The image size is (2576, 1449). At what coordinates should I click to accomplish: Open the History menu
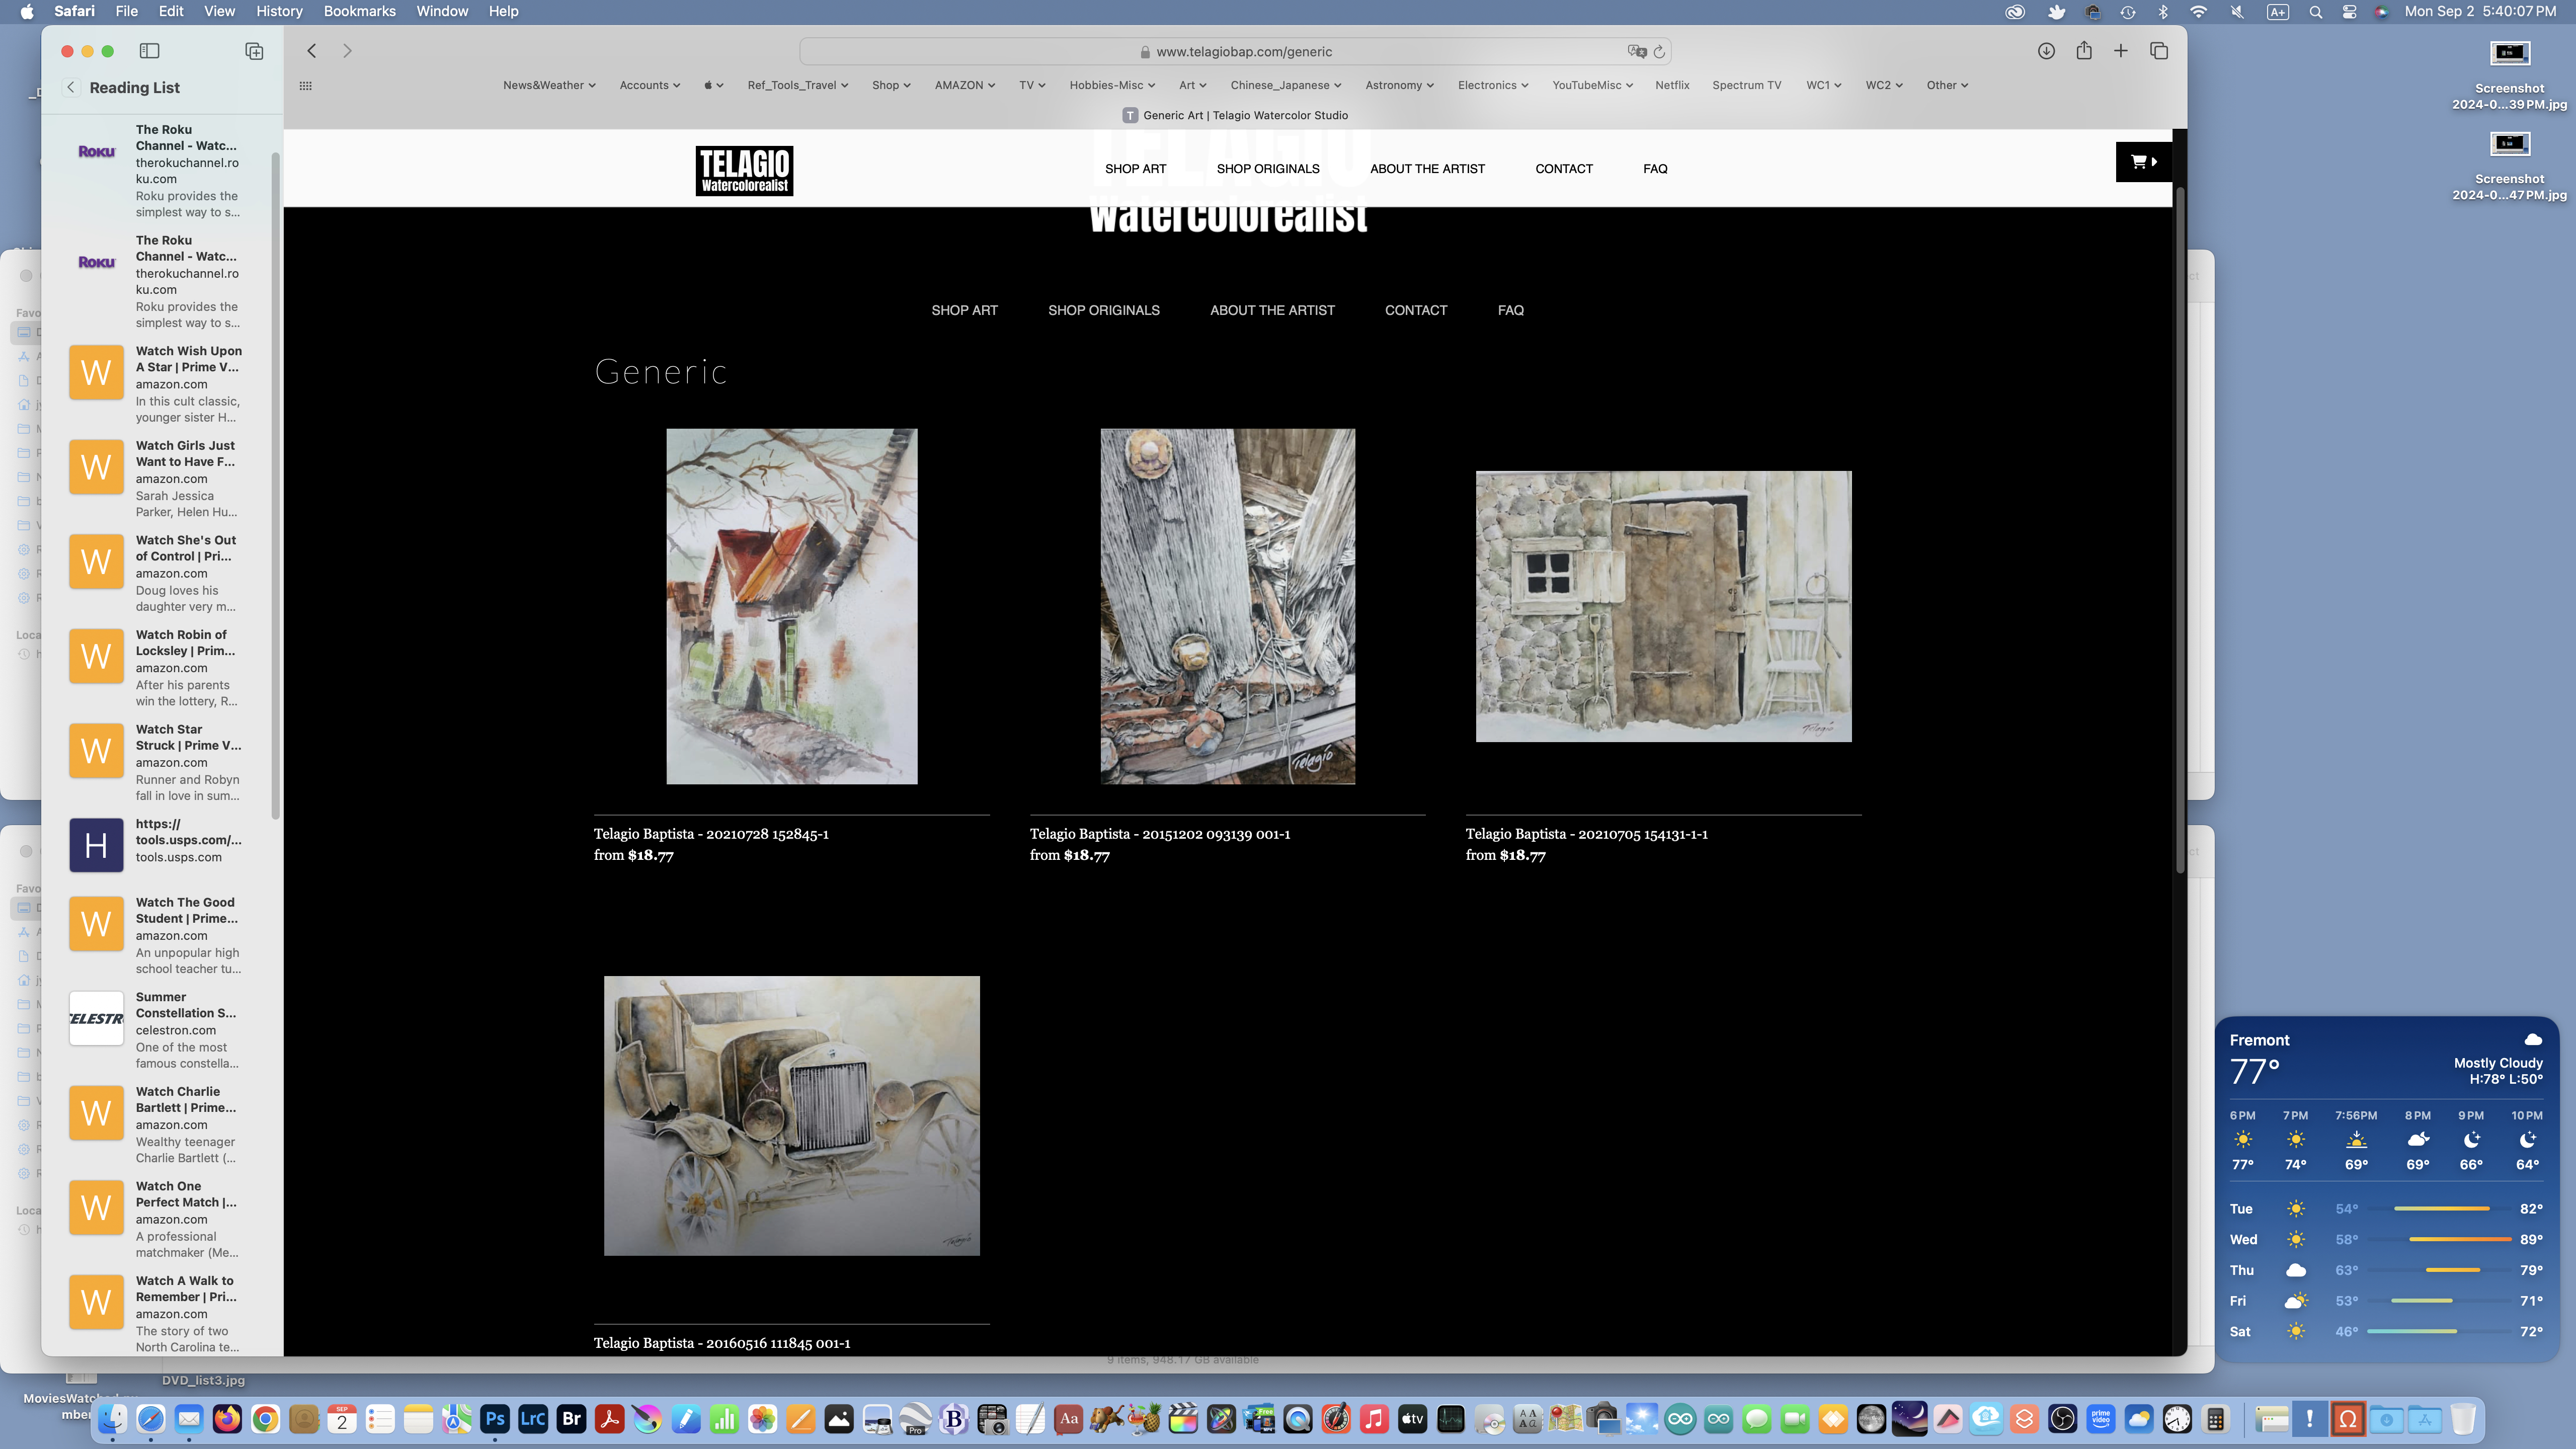279,11
